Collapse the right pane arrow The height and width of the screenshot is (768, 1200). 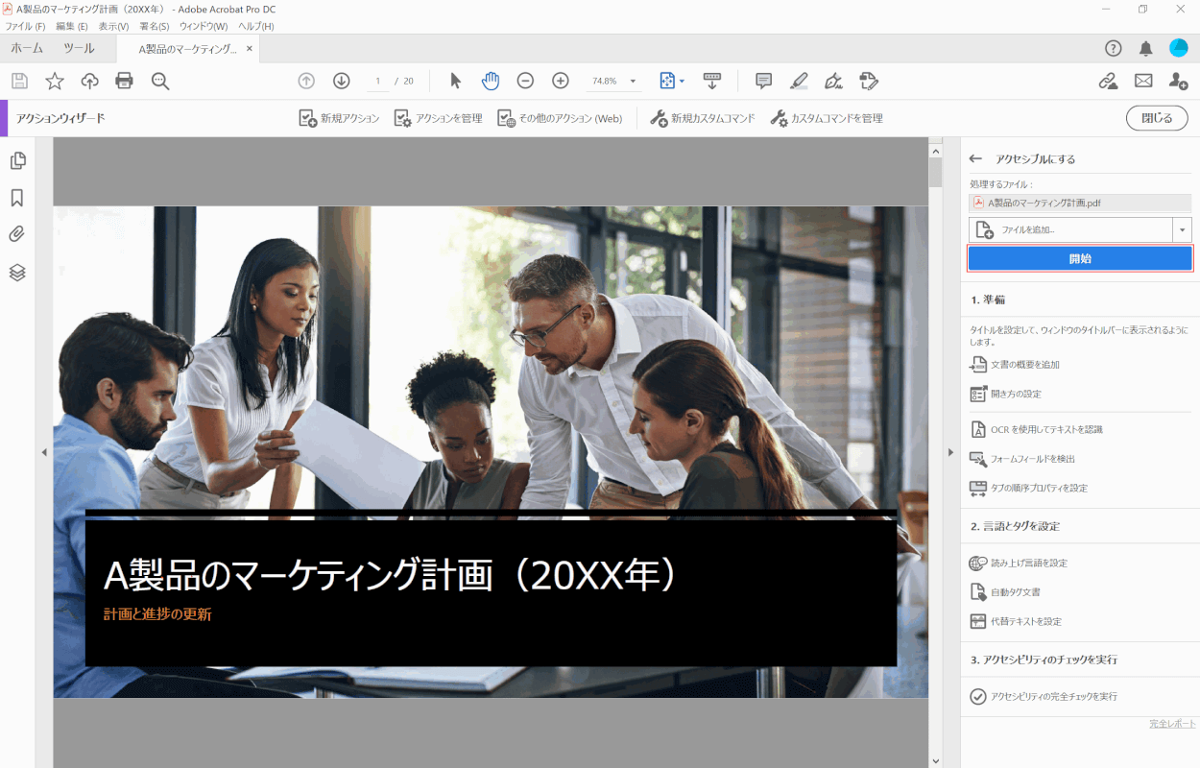coord(950,452)
